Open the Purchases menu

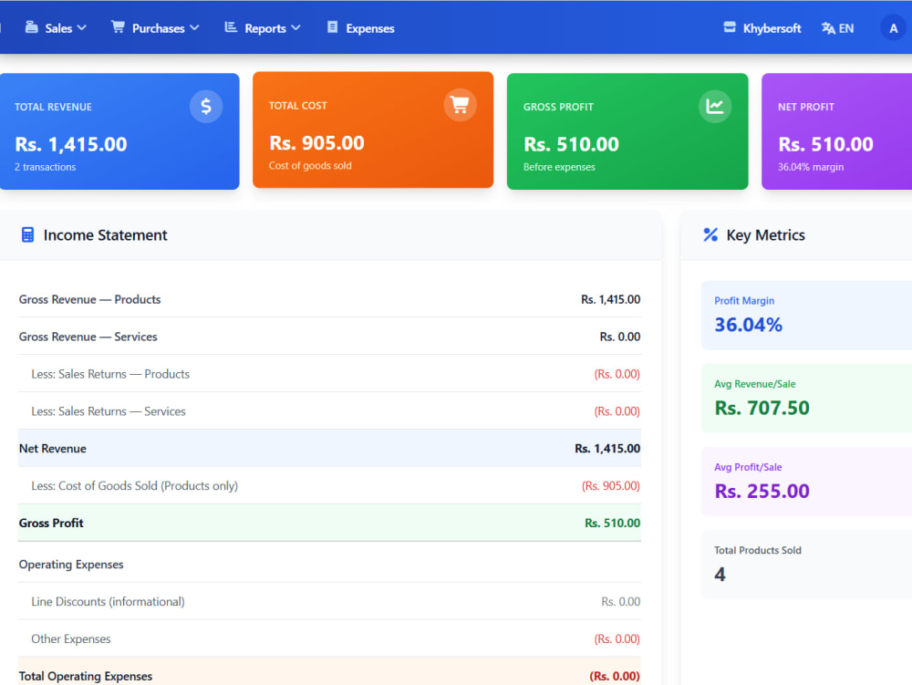[155, 28]
